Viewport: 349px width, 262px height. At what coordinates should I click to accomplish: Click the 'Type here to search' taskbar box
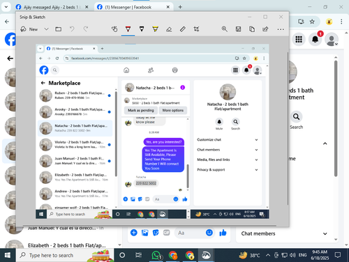pos(64,255)
